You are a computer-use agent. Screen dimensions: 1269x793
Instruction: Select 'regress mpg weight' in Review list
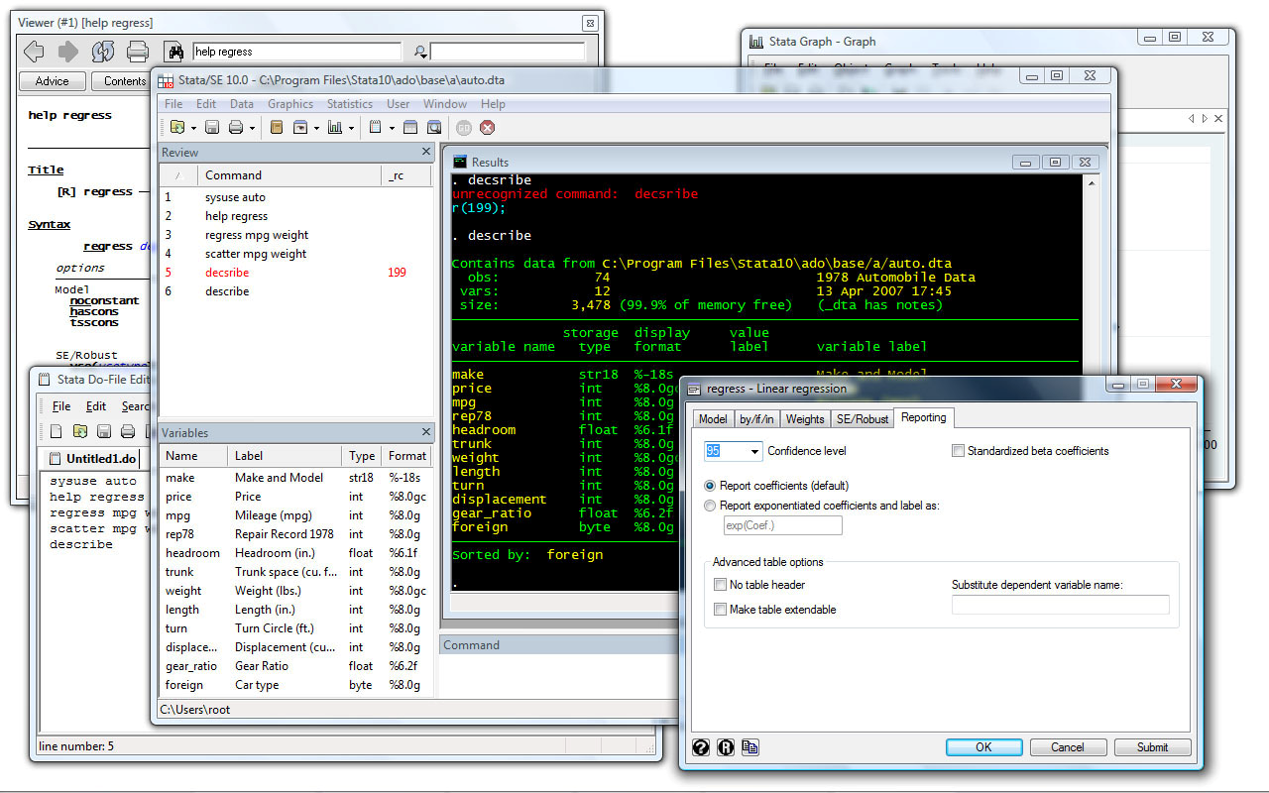pos(257,235)
